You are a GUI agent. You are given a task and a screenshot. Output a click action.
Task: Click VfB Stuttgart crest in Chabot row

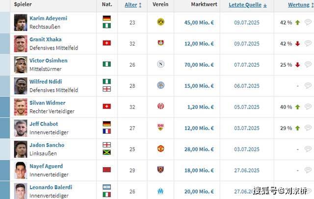tap(160, 128)
